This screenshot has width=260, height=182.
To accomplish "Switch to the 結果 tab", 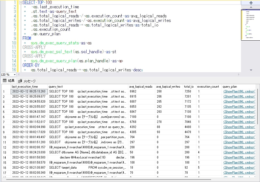I will [9, 81].
